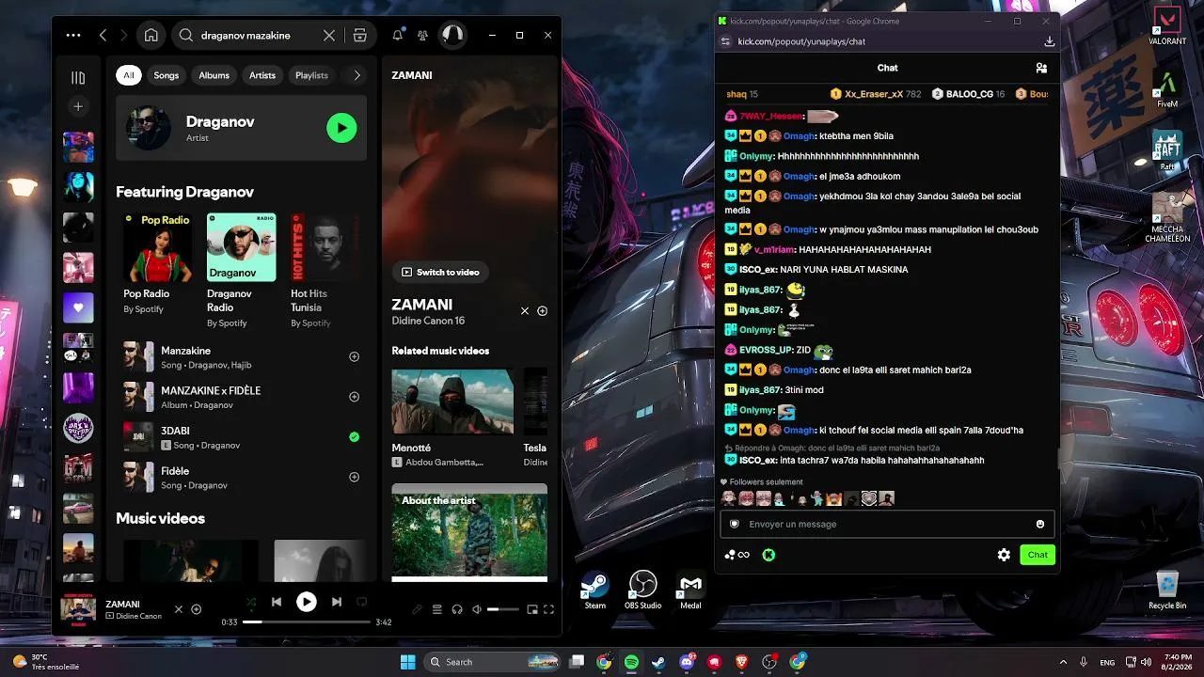This screenshot has height=677, width=1204.
Task: Play Draganov artist with green button
Action: click(x=341, y=128)
